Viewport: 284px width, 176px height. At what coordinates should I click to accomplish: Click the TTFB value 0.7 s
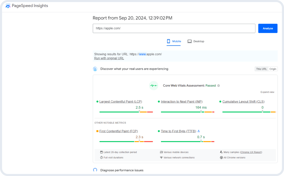[201, 137]
